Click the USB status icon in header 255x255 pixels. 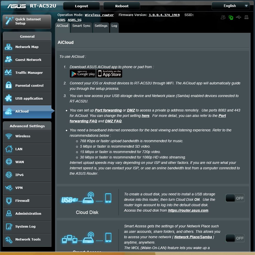tap(238, 17)
